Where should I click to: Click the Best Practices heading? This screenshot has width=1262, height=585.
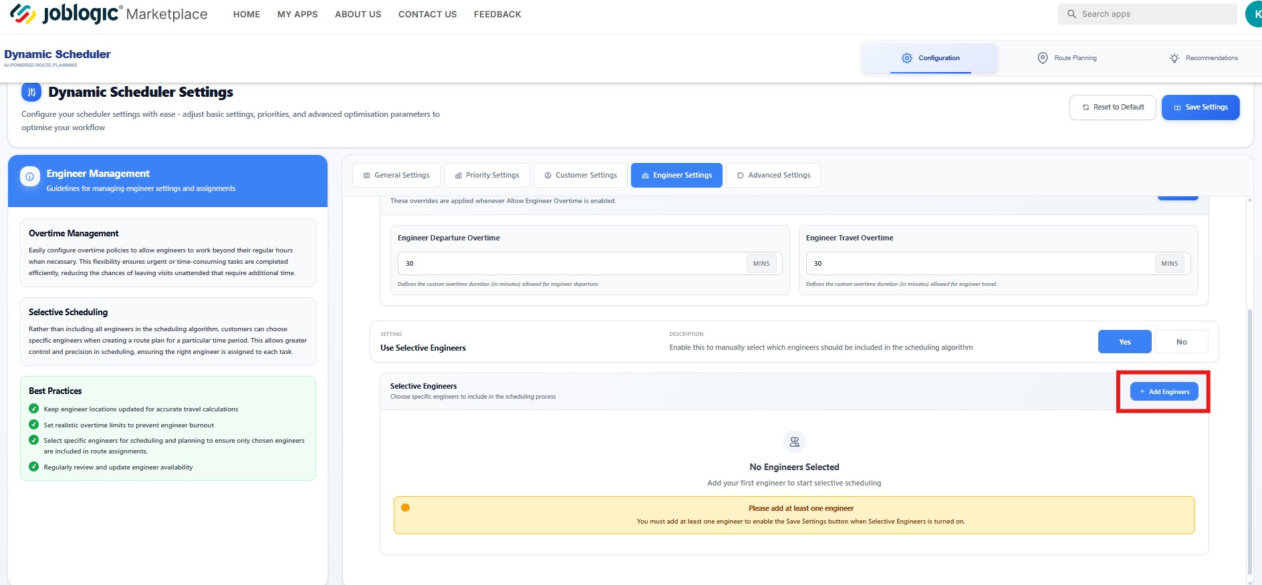coord(55,391)
